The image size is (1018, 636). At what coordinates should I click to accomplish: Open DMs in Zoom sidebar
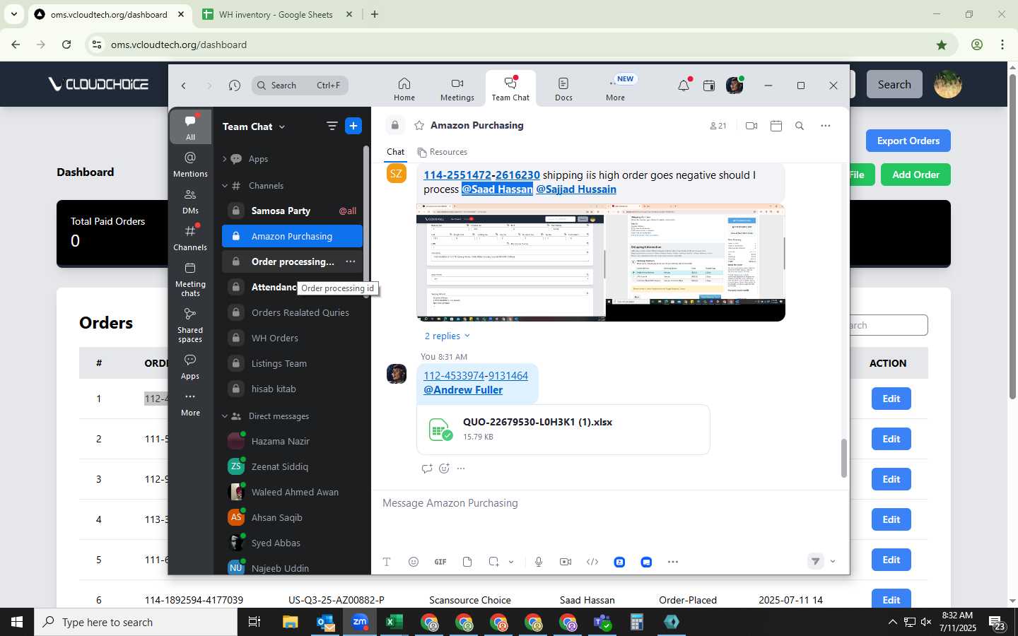click(190, 201)
